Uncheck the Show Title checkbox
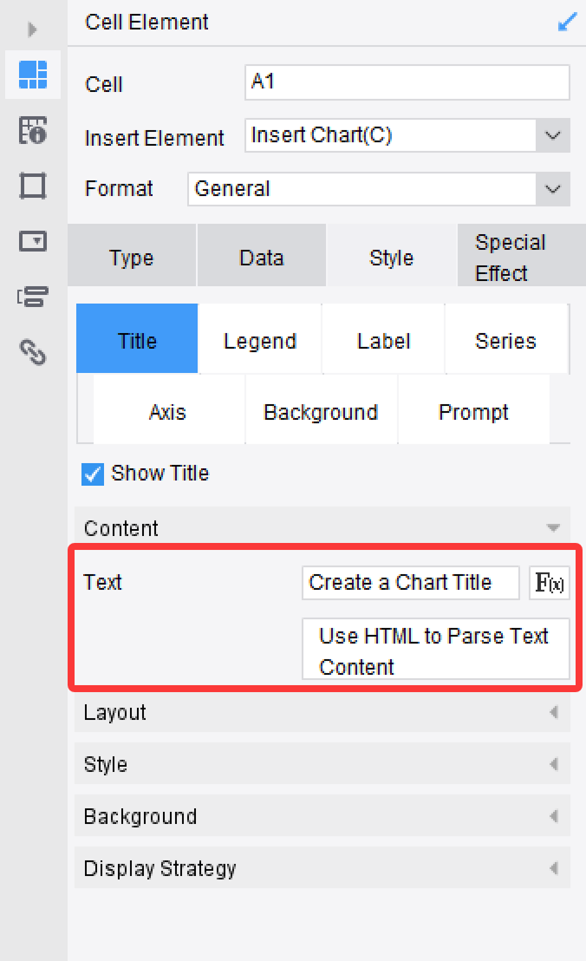Screen dimensions: 586x961 click(x=93, y=474)
